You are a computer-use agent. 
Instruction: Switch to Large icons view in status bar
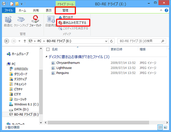[166, 127]
